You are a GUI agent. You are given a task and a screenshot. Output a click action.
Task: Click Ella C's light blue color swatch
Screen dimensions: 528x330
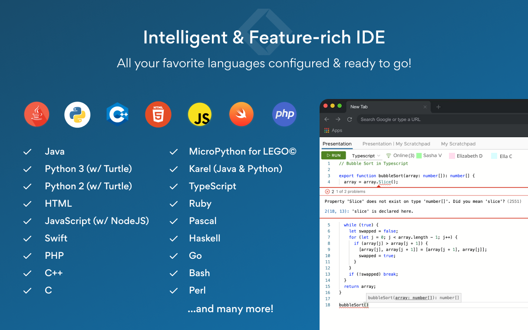[x=494, y=156]
